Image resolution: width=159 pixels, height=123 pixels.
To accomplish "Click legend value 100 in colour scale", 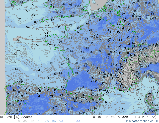I will pyautogui.click(x=77, y=121).
